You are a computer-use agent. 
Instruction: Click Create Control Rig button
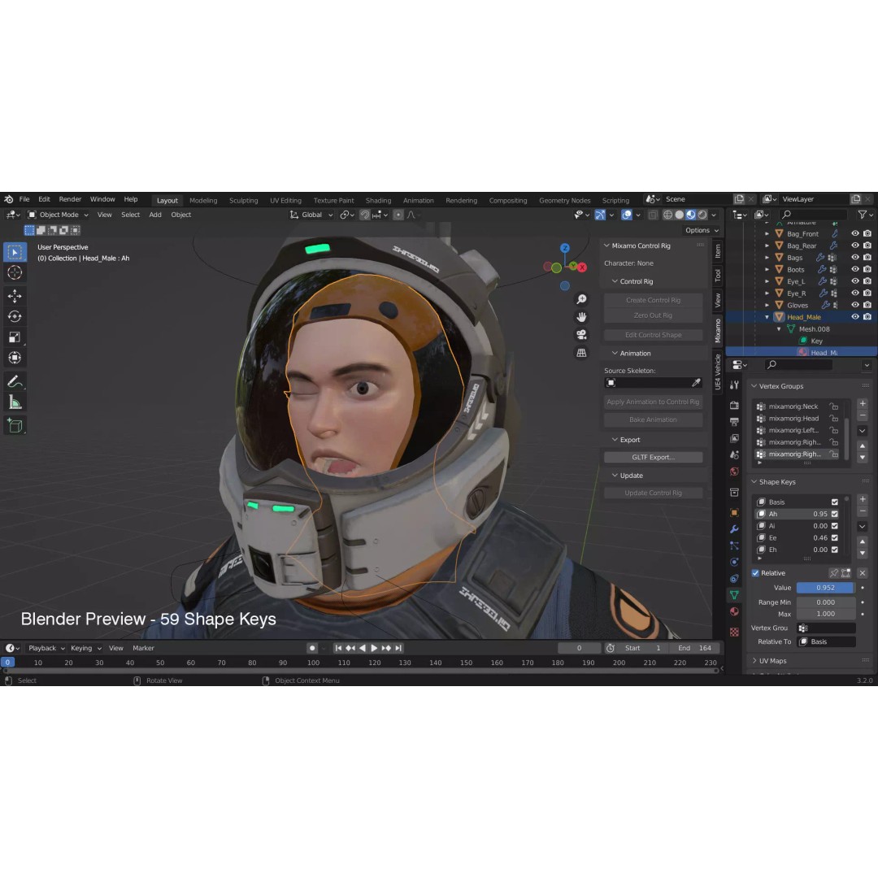(x=654, y=301)
